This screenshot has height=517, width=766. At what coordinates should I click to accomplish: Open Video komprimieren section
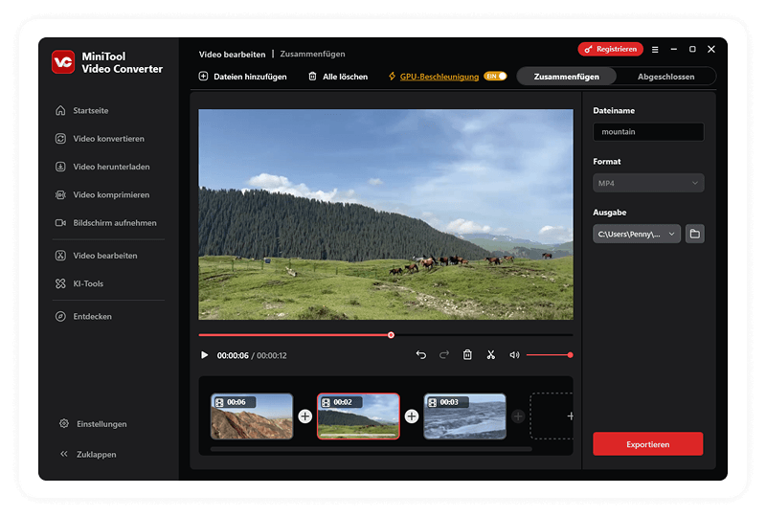pyautogui.click(x=102, y=195)
